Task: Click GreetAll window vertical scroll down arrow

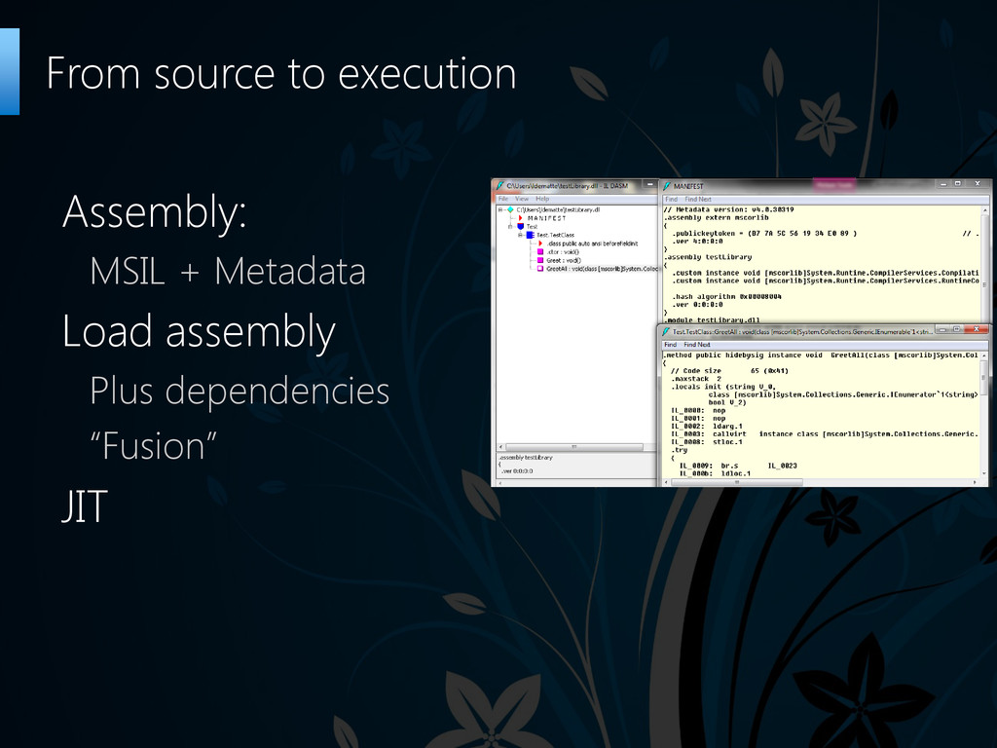Action: point(984,473)
